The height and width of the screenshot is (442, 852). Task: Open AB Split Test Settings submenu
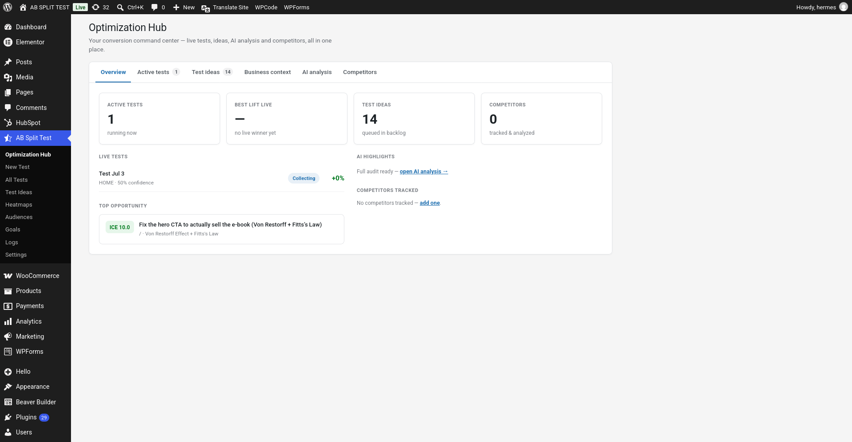pyautogui.click(x=16, y=255)
